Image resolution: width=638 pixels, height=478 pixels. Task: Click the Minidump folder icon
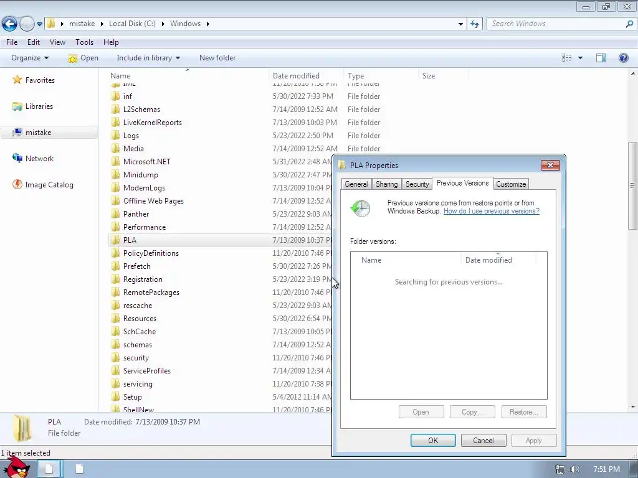115,175
